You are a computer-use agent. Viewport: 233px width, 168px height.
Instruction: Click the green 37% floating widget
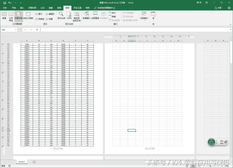[211, 142]
